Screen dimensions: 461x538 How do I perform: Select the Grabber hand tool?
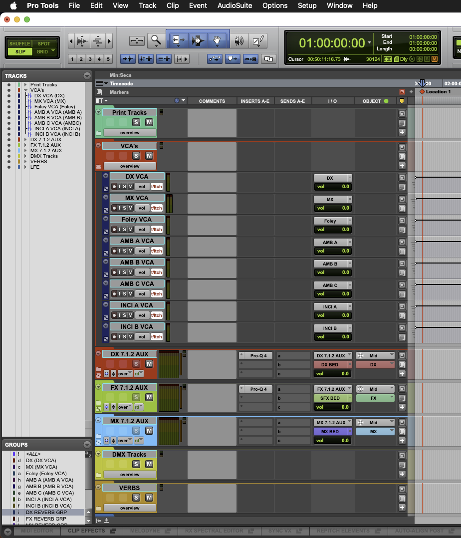pos(217,41)
